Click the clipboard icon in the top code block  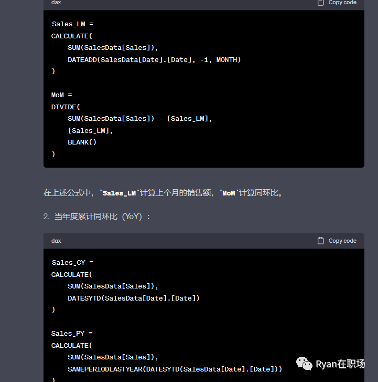(x=321, y=3)
